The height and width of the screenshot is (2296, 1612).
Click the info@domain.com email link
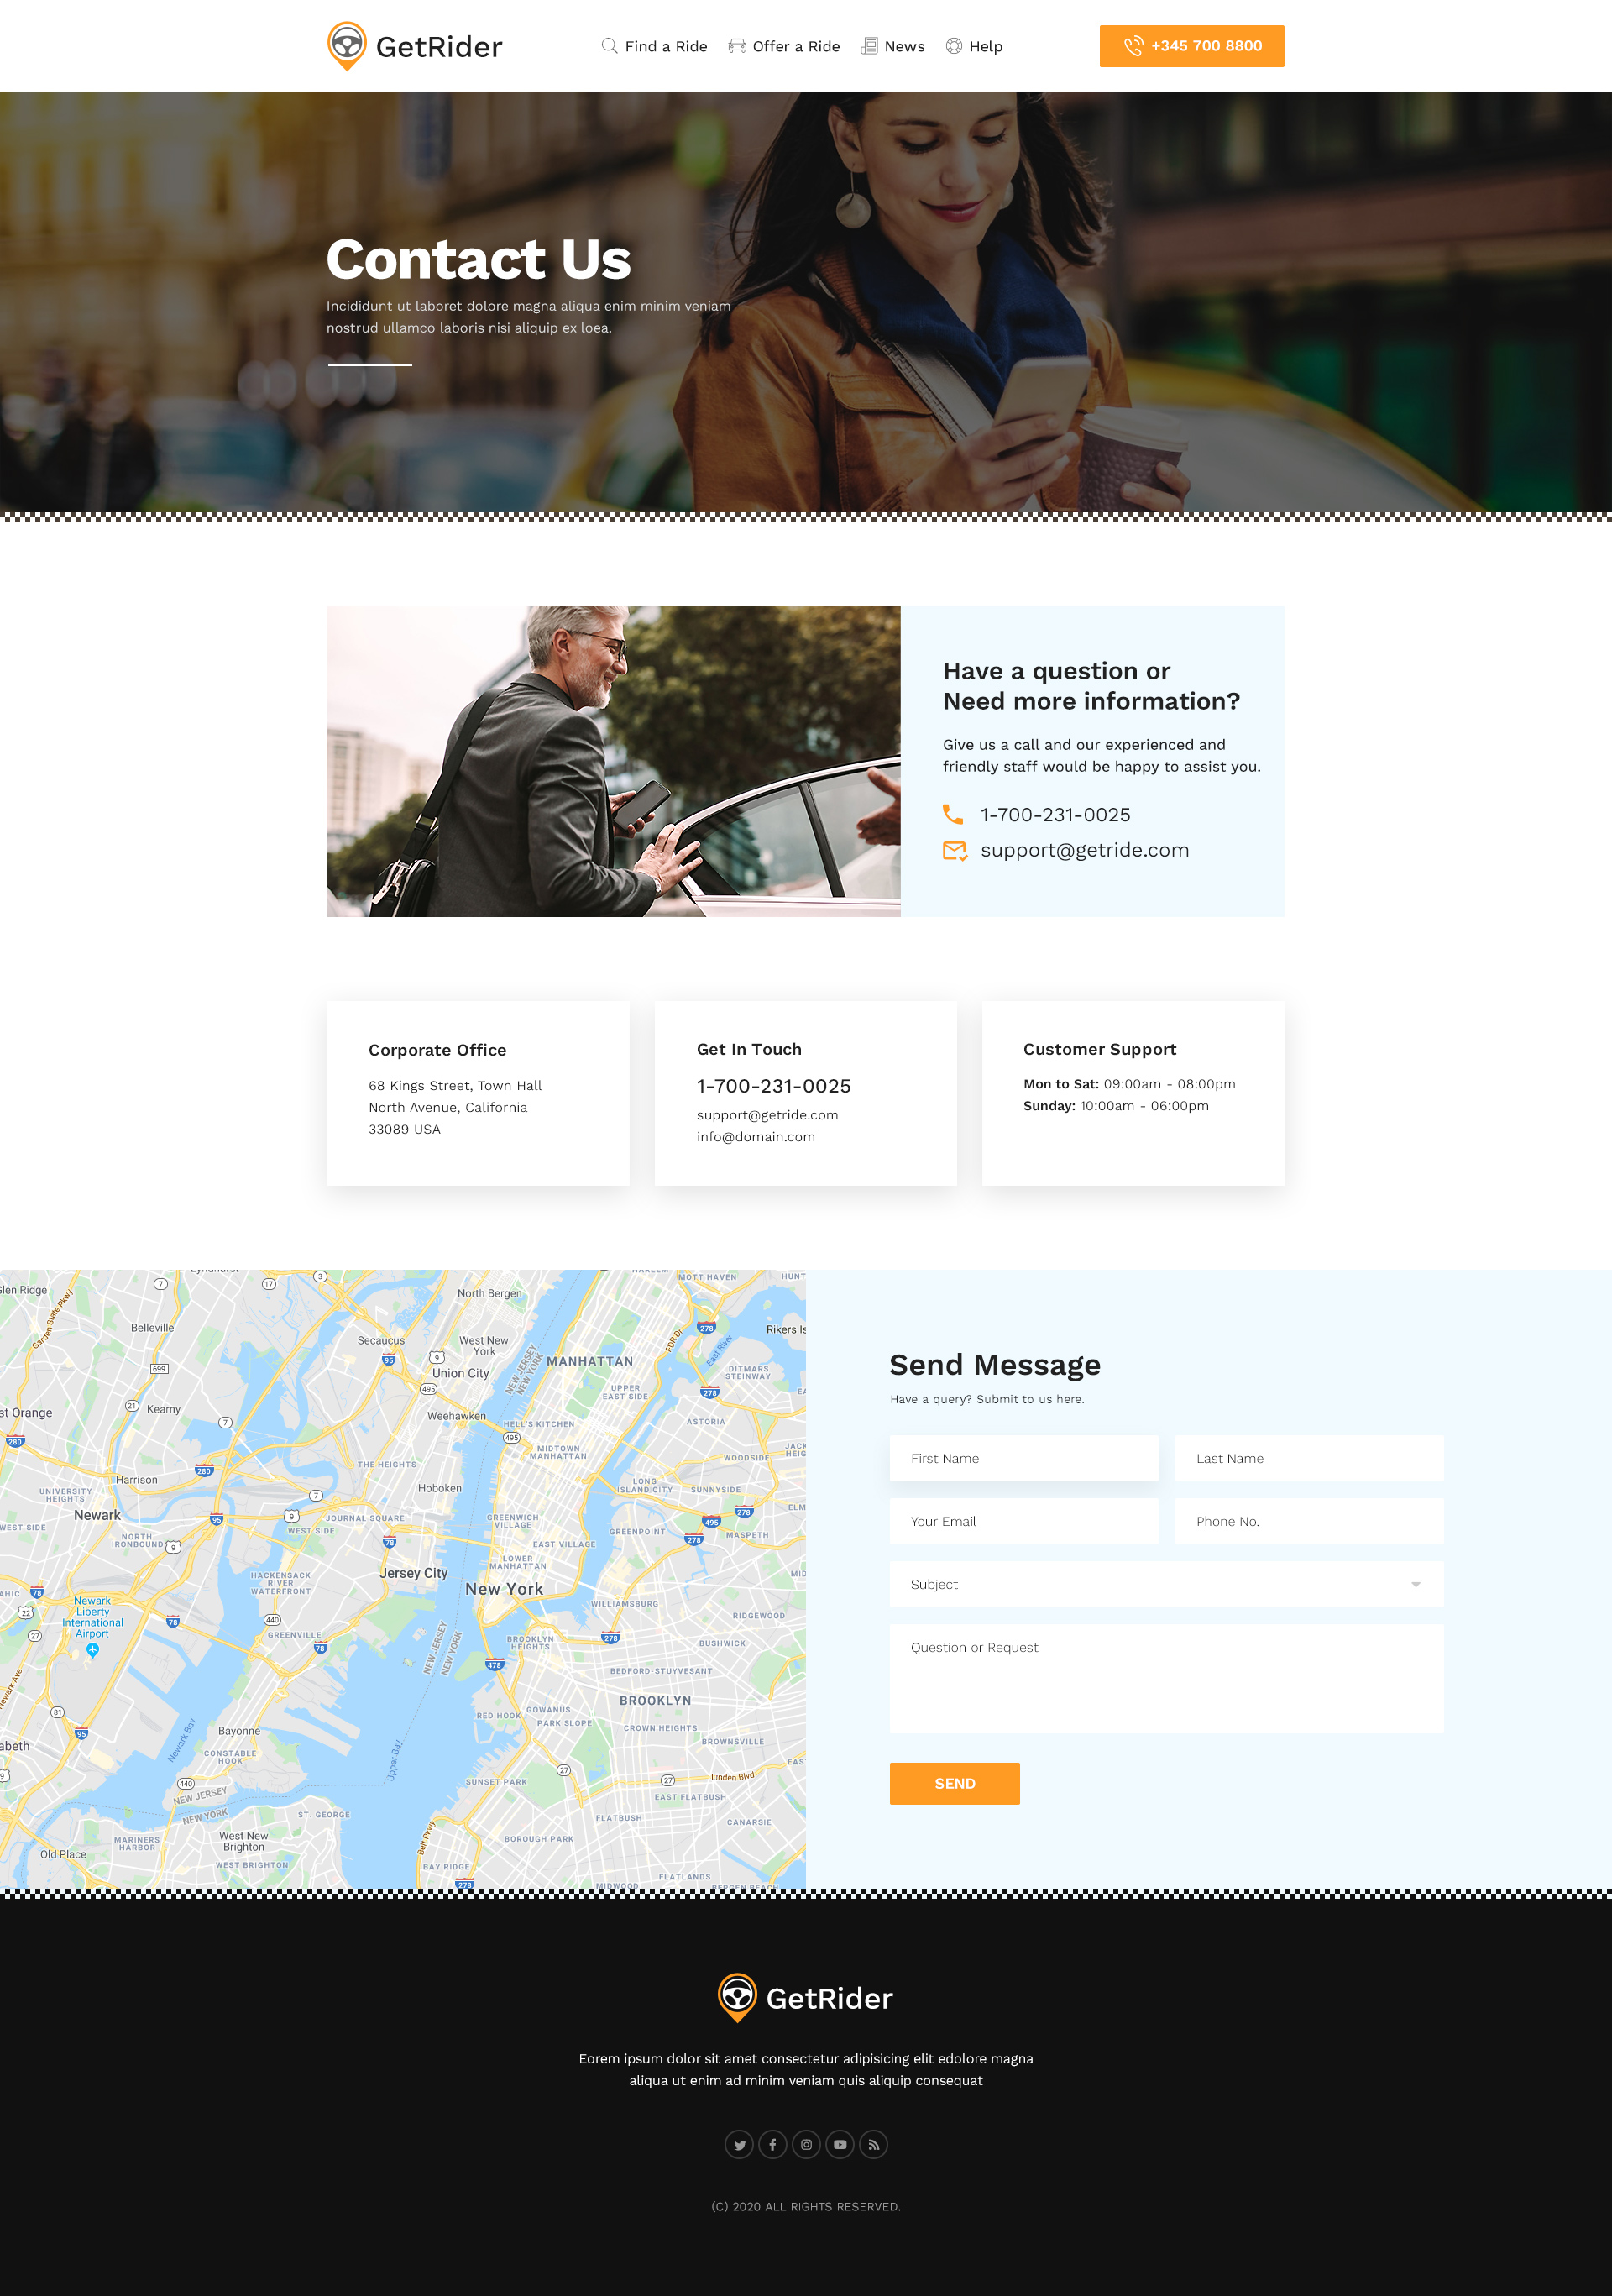pos(756,1137)
